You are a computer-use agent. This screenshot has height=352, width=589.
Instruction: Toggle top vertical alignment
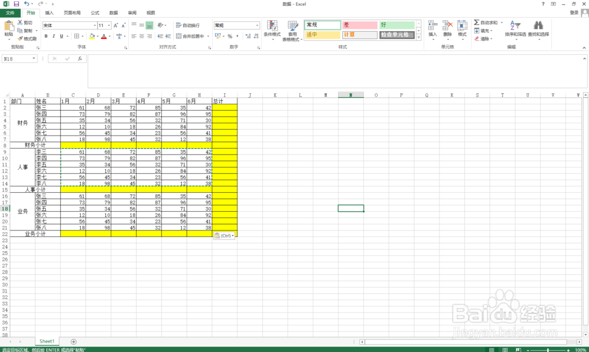click(x=134, y=25)
